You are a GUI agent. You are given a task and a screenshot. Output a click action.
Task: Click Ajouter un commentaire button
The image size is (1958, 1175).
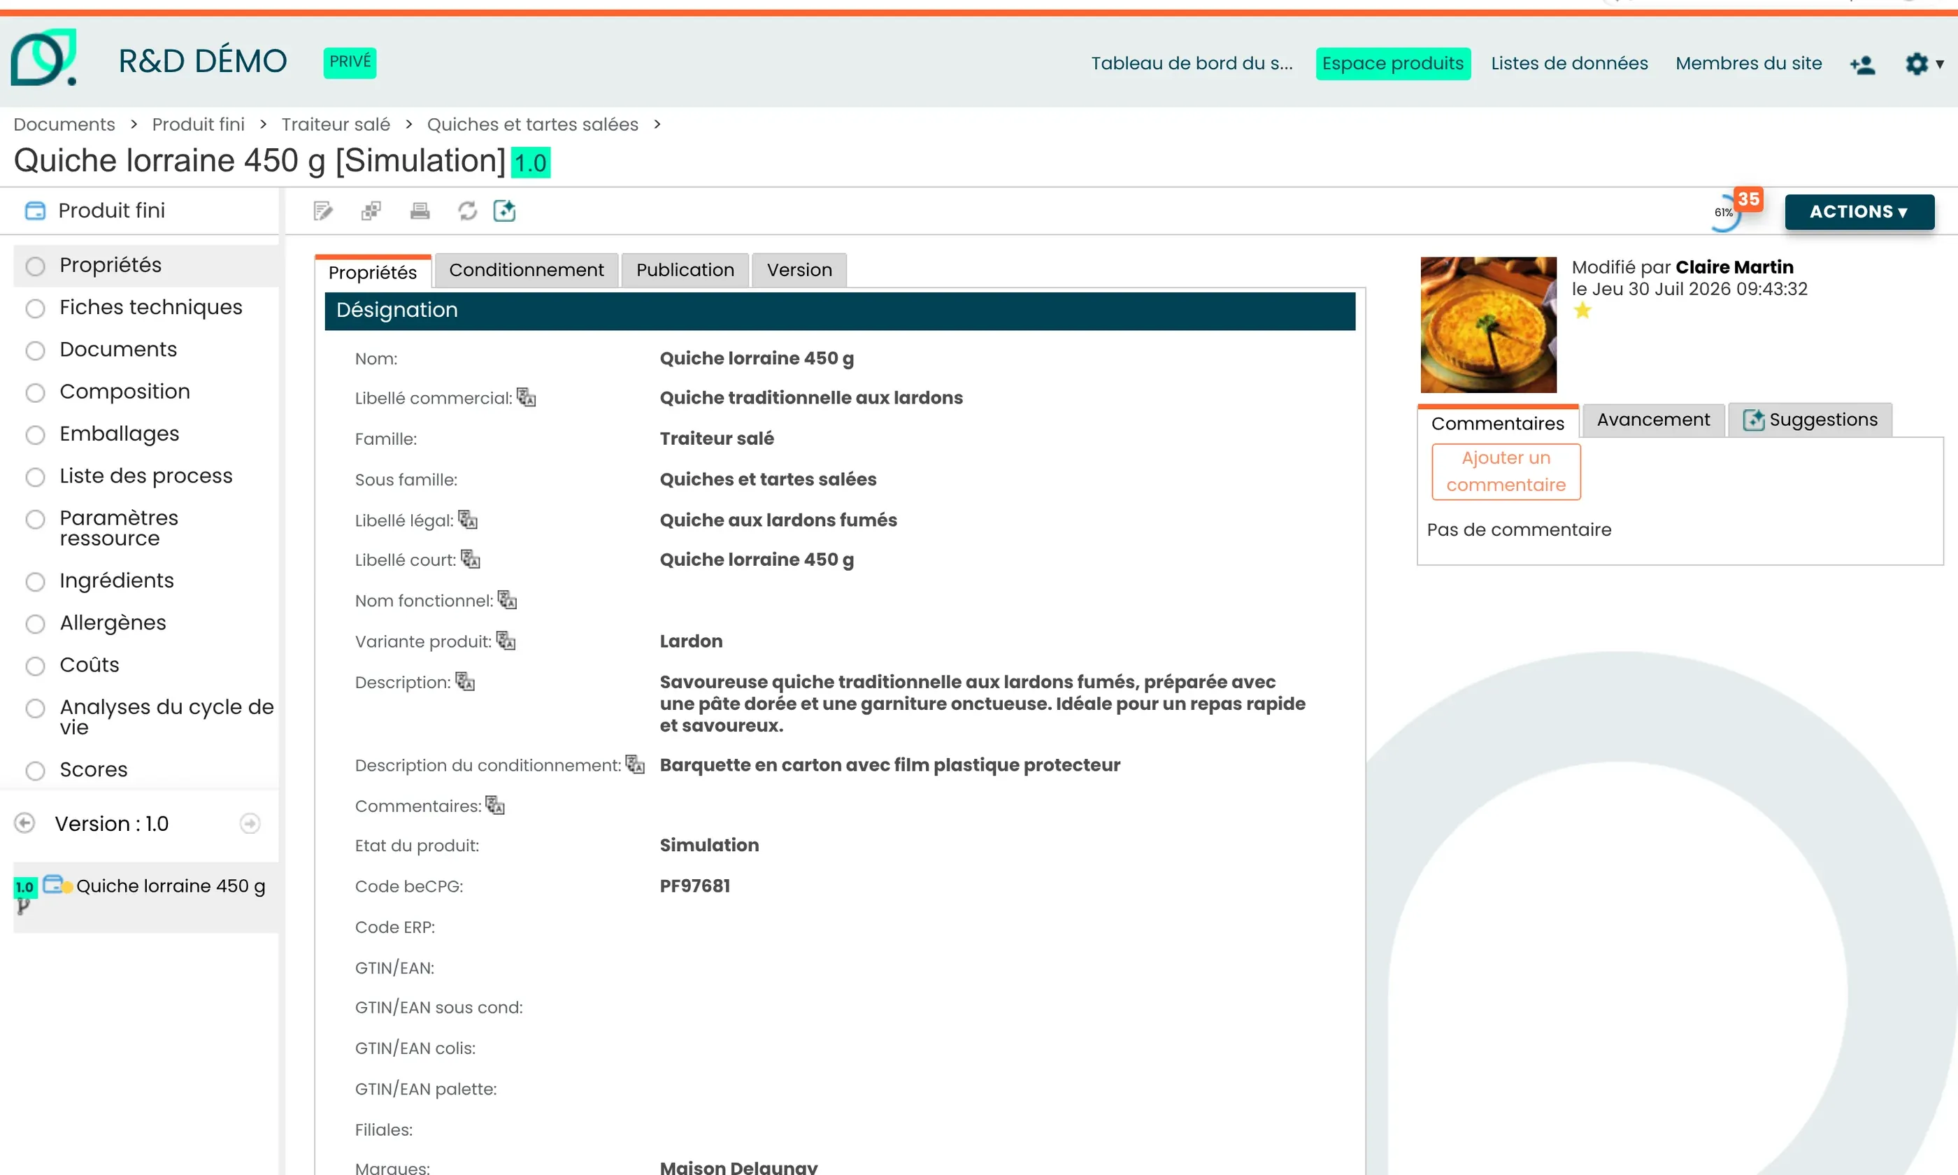[x=1506, y=471]
